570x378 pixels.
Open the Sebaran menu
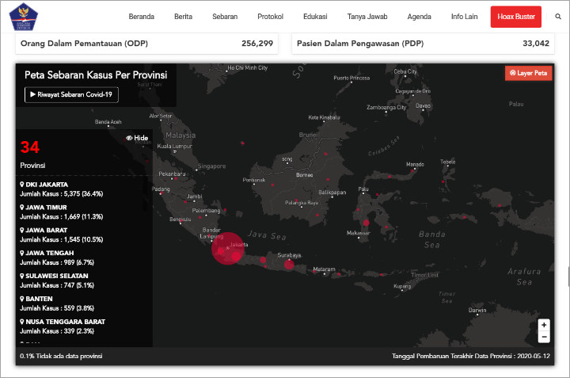pyautogui.click(x=225, y=17)
